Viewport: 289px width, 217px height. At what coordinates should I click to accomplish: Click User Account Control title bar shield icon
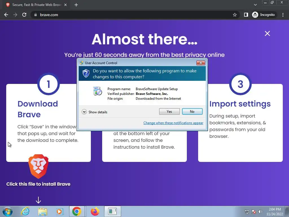pyautogui.click(x=81, y=63)
